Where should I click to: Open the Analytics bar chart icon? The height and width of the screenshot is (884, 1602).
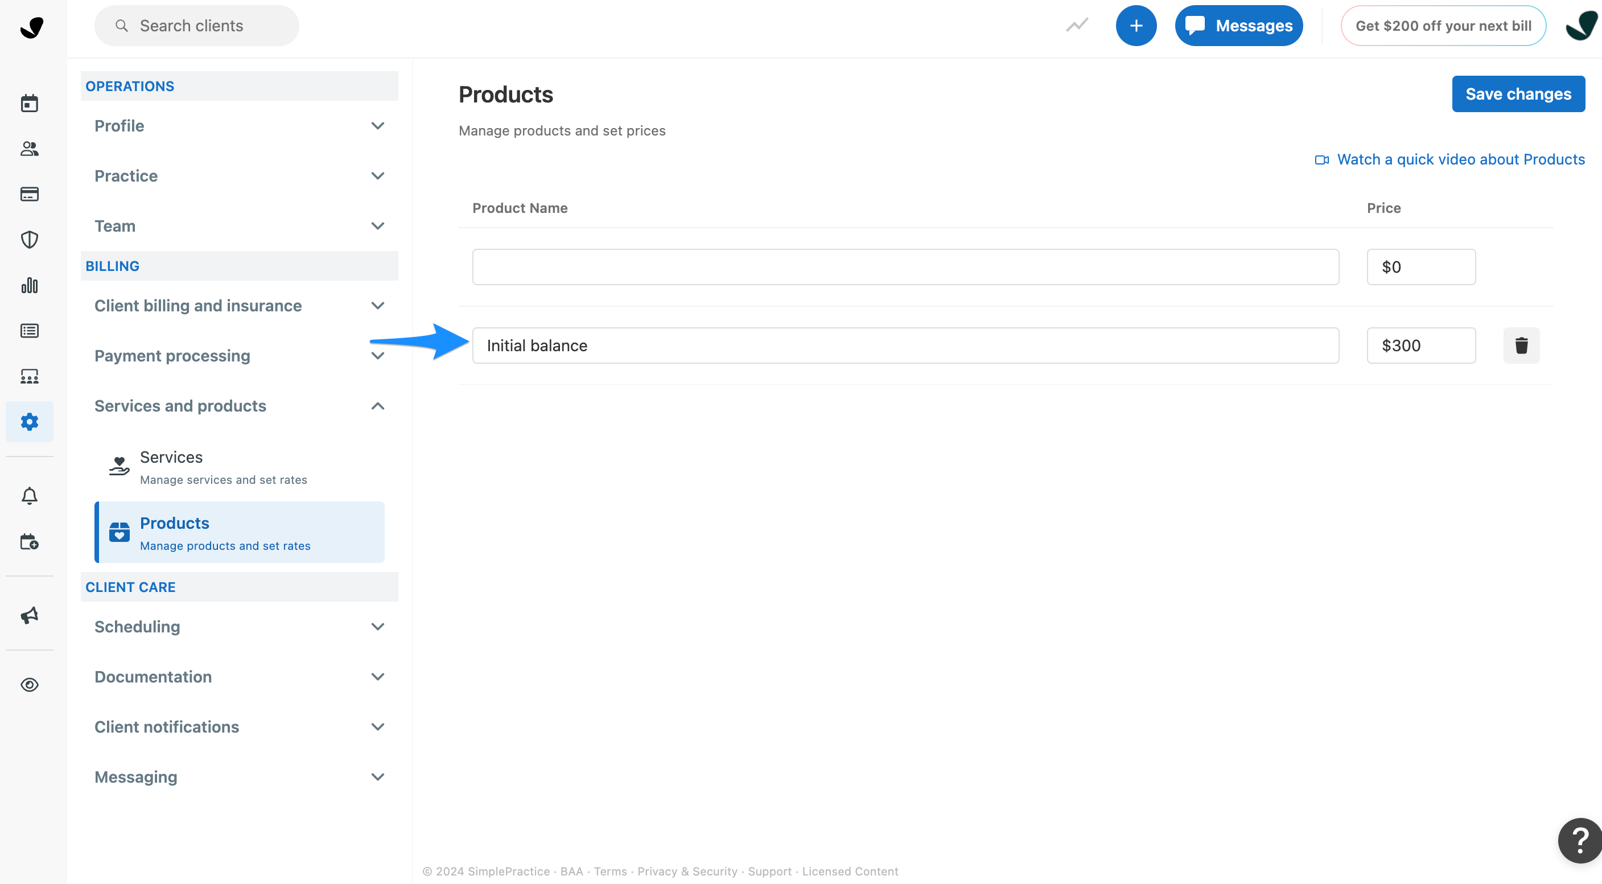coord(29,286)
